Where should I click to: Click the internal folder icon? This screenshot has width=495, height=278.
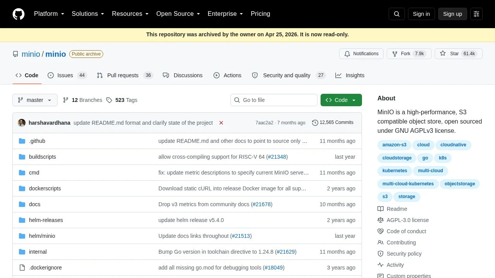click(x=22, y=252)
